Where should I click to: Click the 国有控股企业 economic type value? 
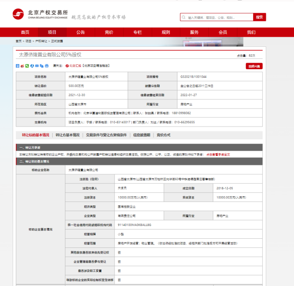pyautogui.click(x=126, y=207)
